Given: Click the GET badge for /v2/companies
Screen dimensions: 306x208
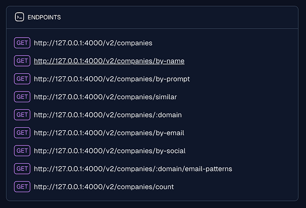Looking at the screenshot, I should coord(22,43).
